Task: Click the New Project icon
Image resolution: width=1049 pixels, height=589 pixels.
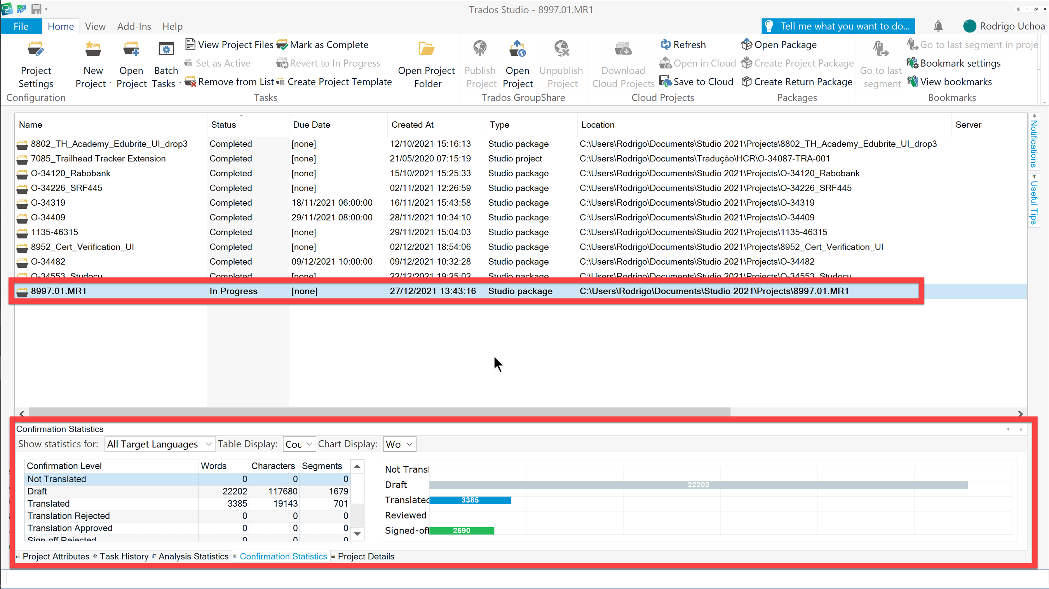Action: (93, 49)
